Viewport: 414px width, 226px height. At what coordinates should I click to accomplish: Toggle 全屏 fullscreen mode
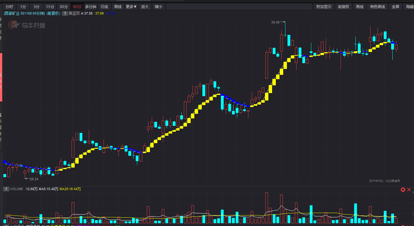(x=395, y=6)
